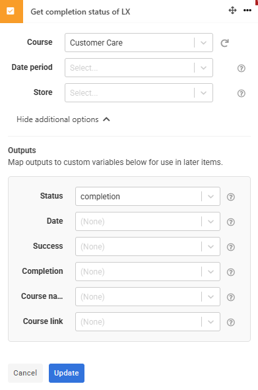258x390 pixels.
Task: Collapse with Hide additional options
Action: [x=63, y=119]
